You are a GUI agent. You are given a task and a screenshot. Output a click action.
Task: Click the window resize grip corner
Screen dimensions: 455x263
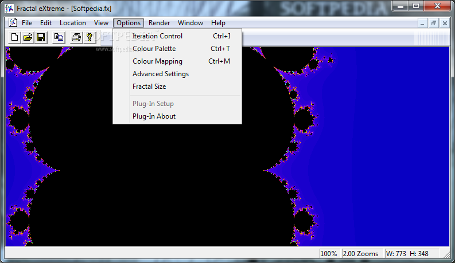click(x=448, y=254)
